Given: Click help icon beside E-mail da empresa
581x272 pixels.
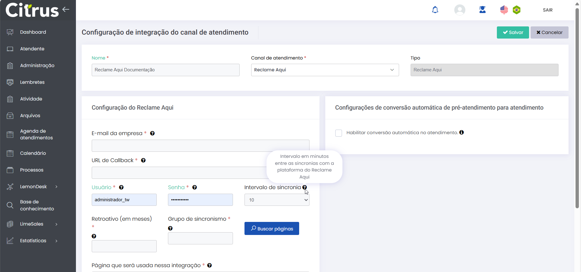Looking at the screenshot, I should (x=152, y=133).
